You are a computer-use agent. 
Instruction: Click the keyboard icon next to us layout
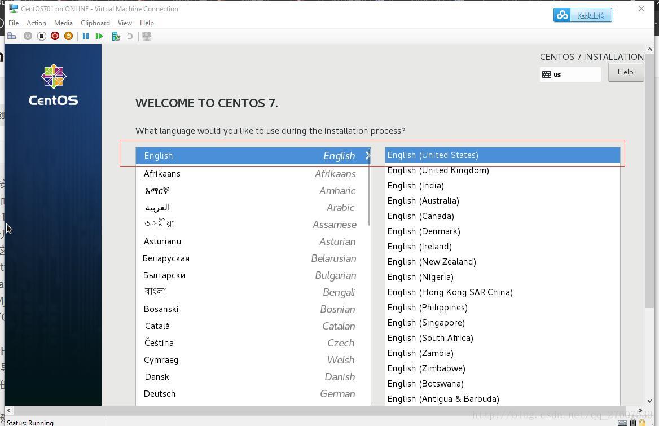point(546,74)
